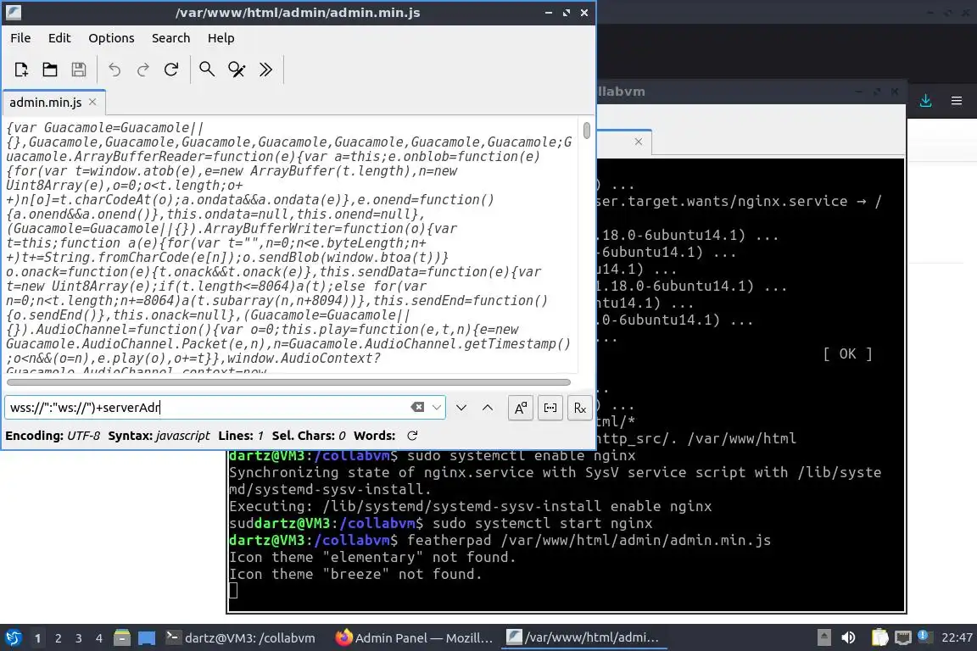Refresh the word count in status bar
The height and width of the screenshot is (651, 977).
pyautogui.click(x=412, y=436)
